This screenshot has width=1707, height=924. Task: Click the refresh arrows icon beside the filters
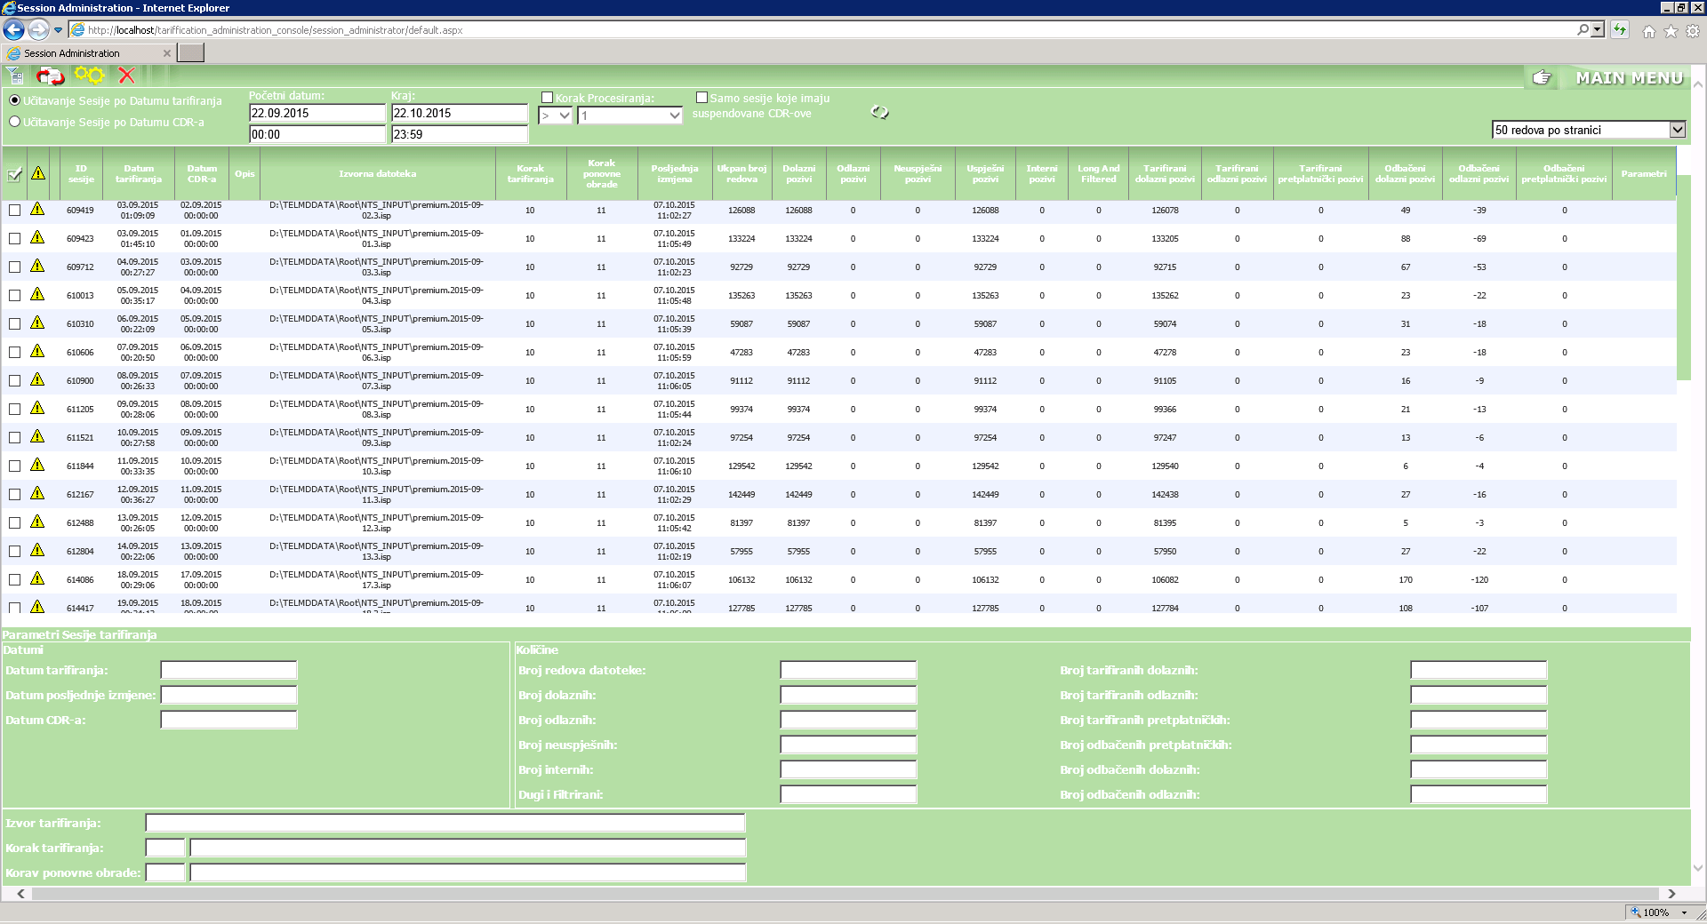pyautogui.click(x=880, y=113)
